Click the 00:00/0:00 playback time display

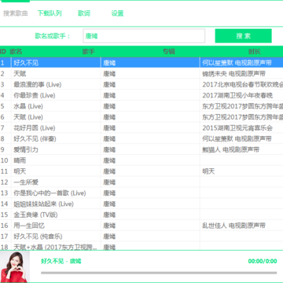(263, 261)
